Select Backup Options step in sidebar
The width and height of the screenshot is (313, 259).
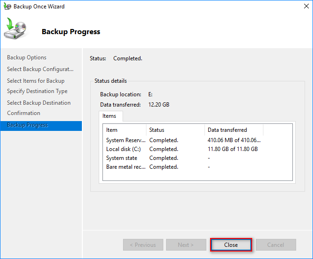coord(27,58)
